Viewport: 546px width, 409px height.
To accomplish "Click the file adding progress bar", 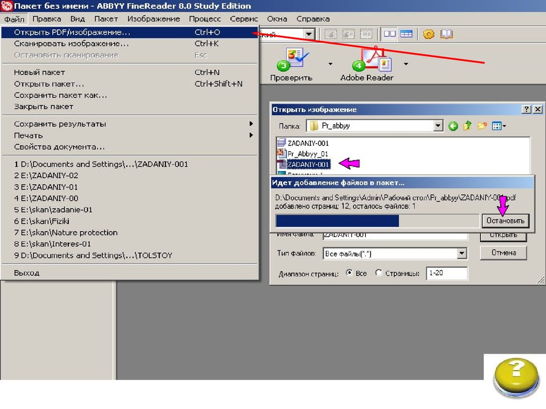I will click(378, 221).
